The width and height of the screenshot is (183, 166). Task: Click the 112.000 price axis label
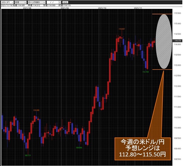click(177, 86)
